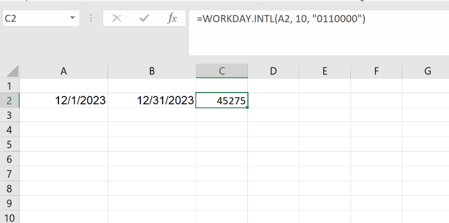The width and height of the screenshot is (449, 223).
Task: Click the Select All corner triangle
Action: 11,71
